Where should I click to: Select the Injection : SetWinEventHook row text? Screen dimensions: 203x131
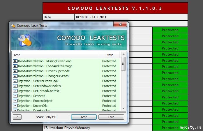[x=38, y=81]
